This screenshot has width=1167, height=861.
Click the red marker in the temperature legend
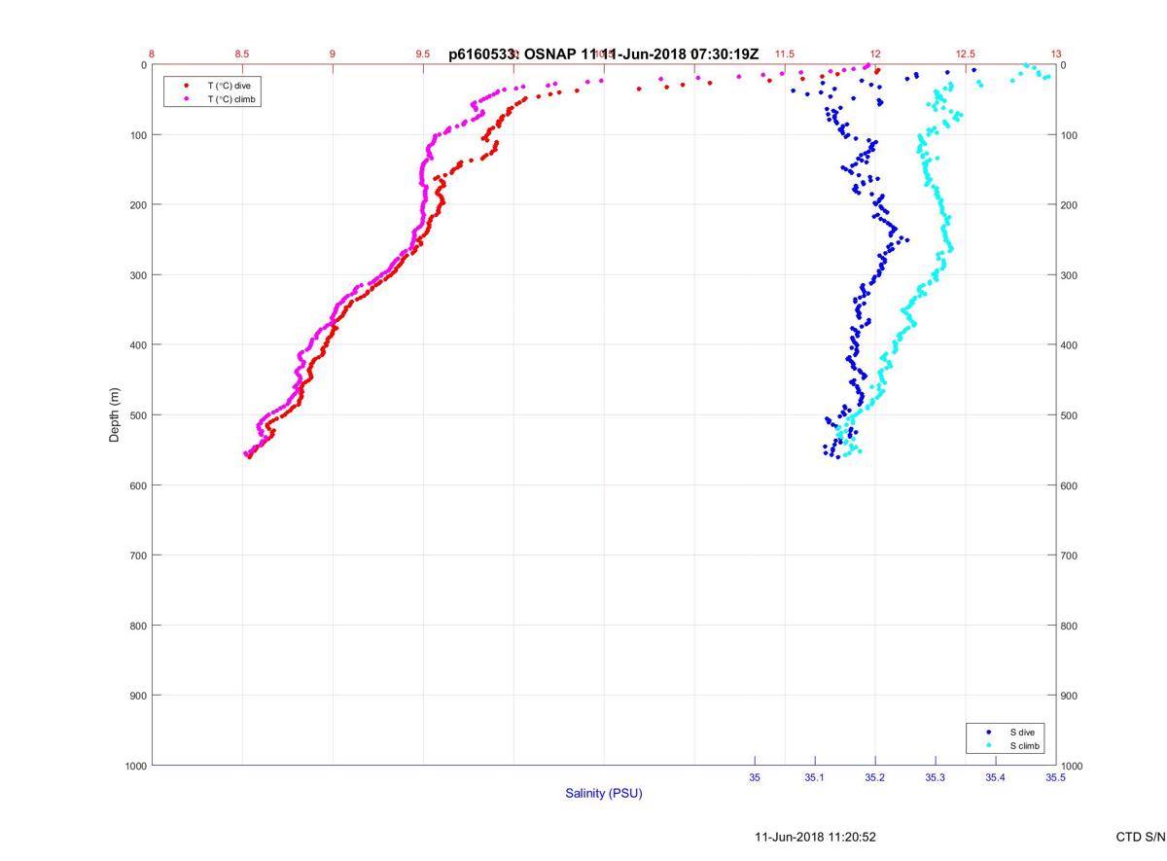[x=186, y=86]
